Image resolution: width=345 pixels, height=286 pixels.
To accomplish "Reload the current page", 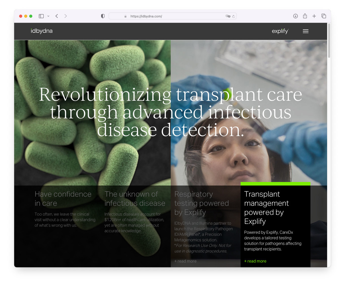I will coord(234,16).
